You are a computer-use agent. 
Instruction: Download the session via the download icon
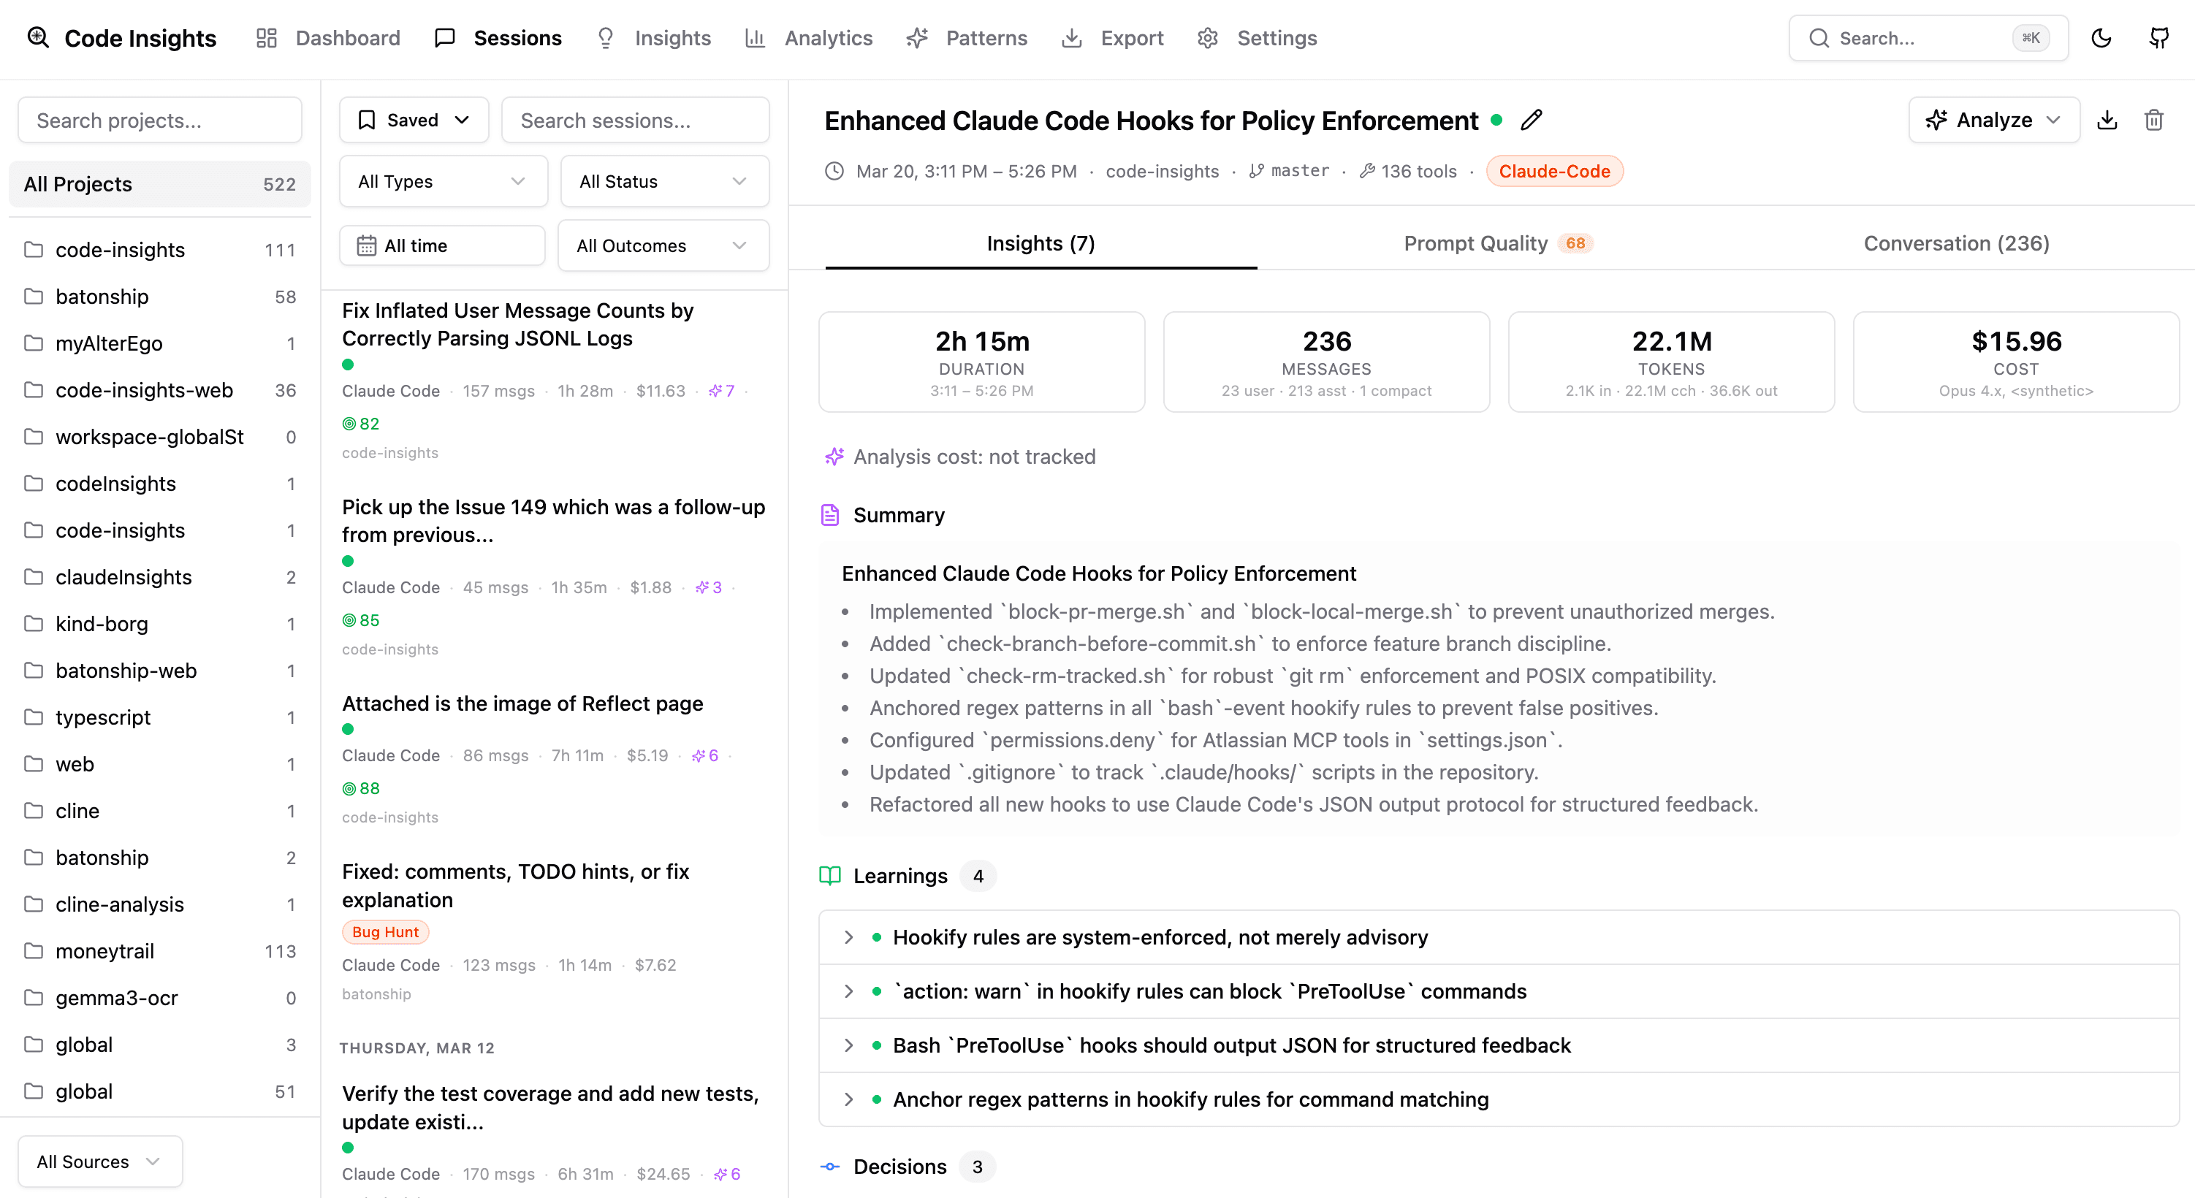pyautogui.click(x=2107, y=119)
